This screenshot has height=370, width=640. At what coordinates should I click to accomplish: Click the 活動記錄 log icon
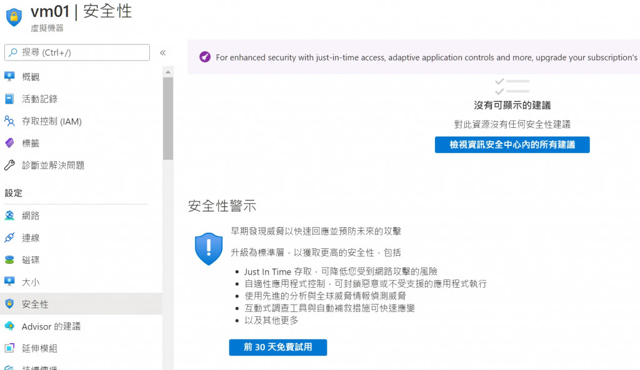[9, 99]
